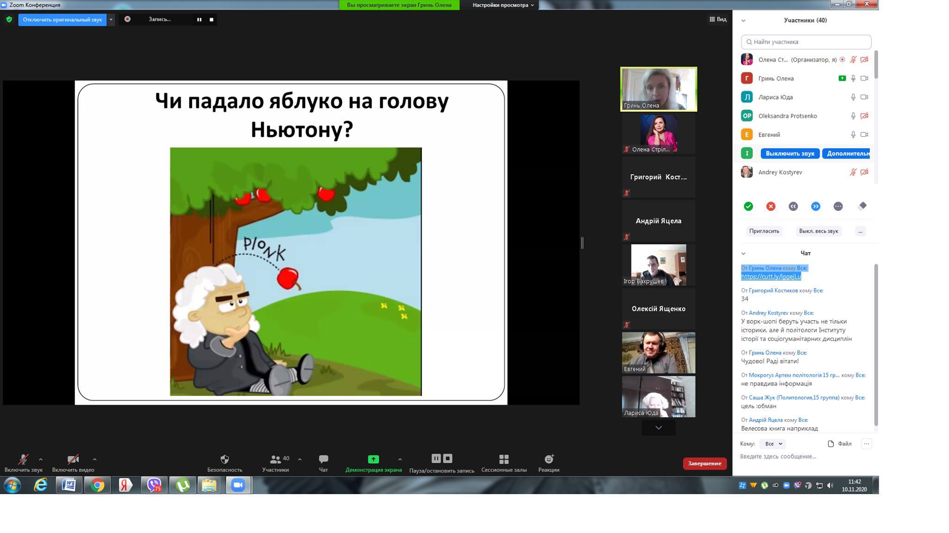
Task: Click the green Yes checkmark reaction
Action: pyautogui.click(x=748, y=206)
